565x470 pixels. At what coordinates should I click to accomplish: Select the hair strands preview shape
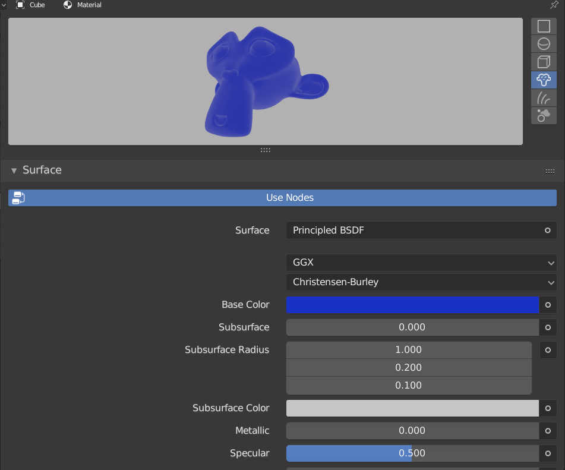click(544, 97)
